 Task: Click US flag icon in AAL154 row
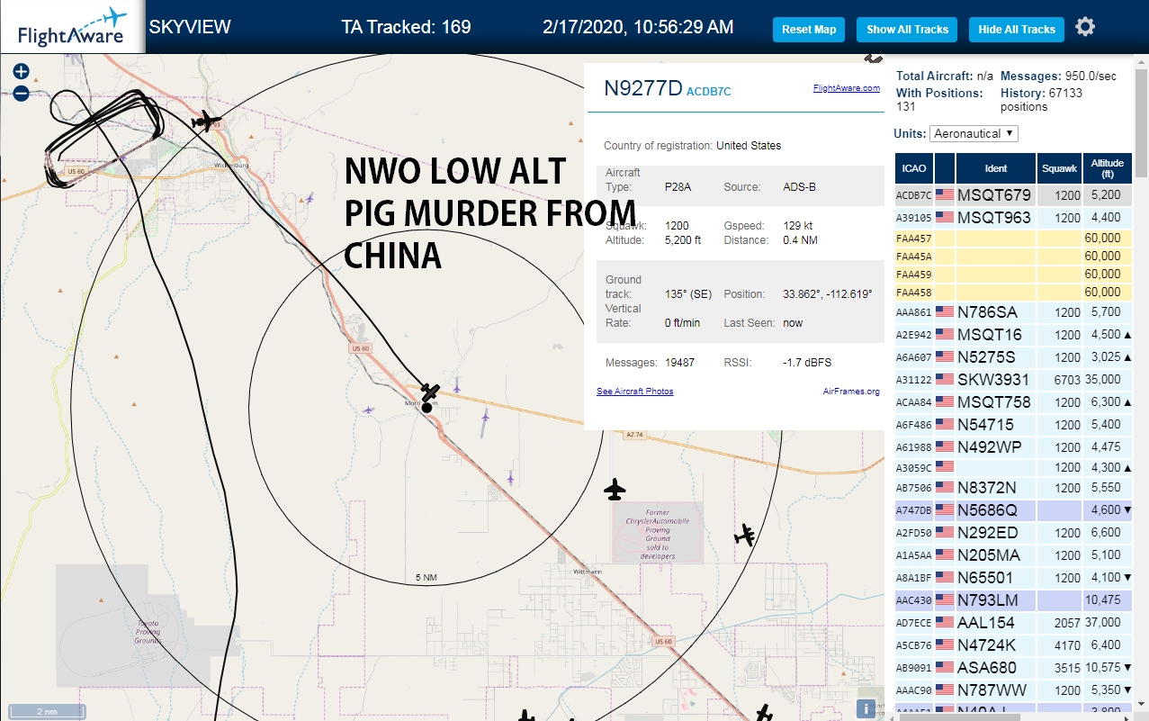[945, 622]
